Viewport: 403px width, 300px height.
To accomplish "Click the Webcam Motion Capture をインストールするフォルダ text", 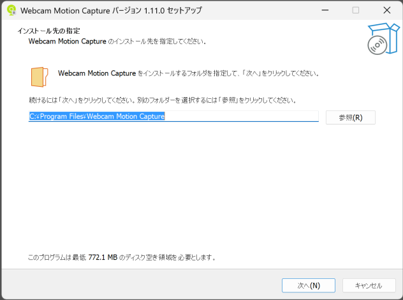I will click(x=189, y=73).
